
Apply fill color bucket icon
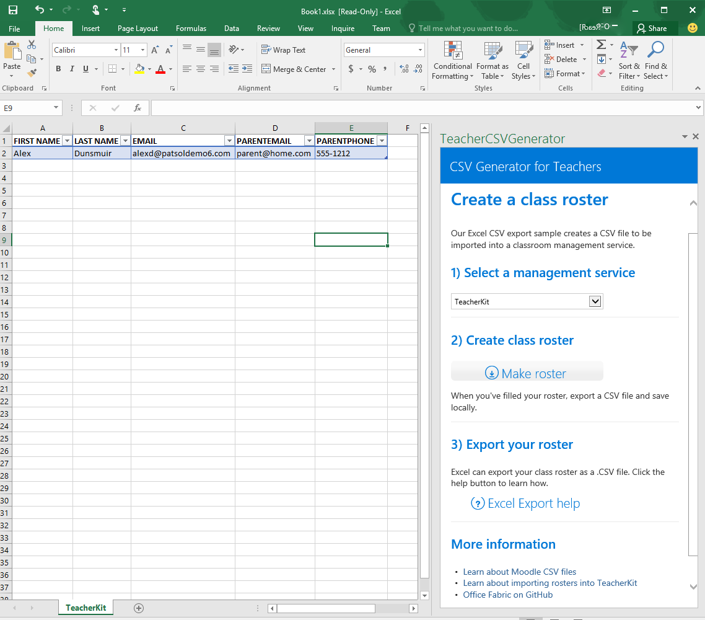(x=139, y=69)
